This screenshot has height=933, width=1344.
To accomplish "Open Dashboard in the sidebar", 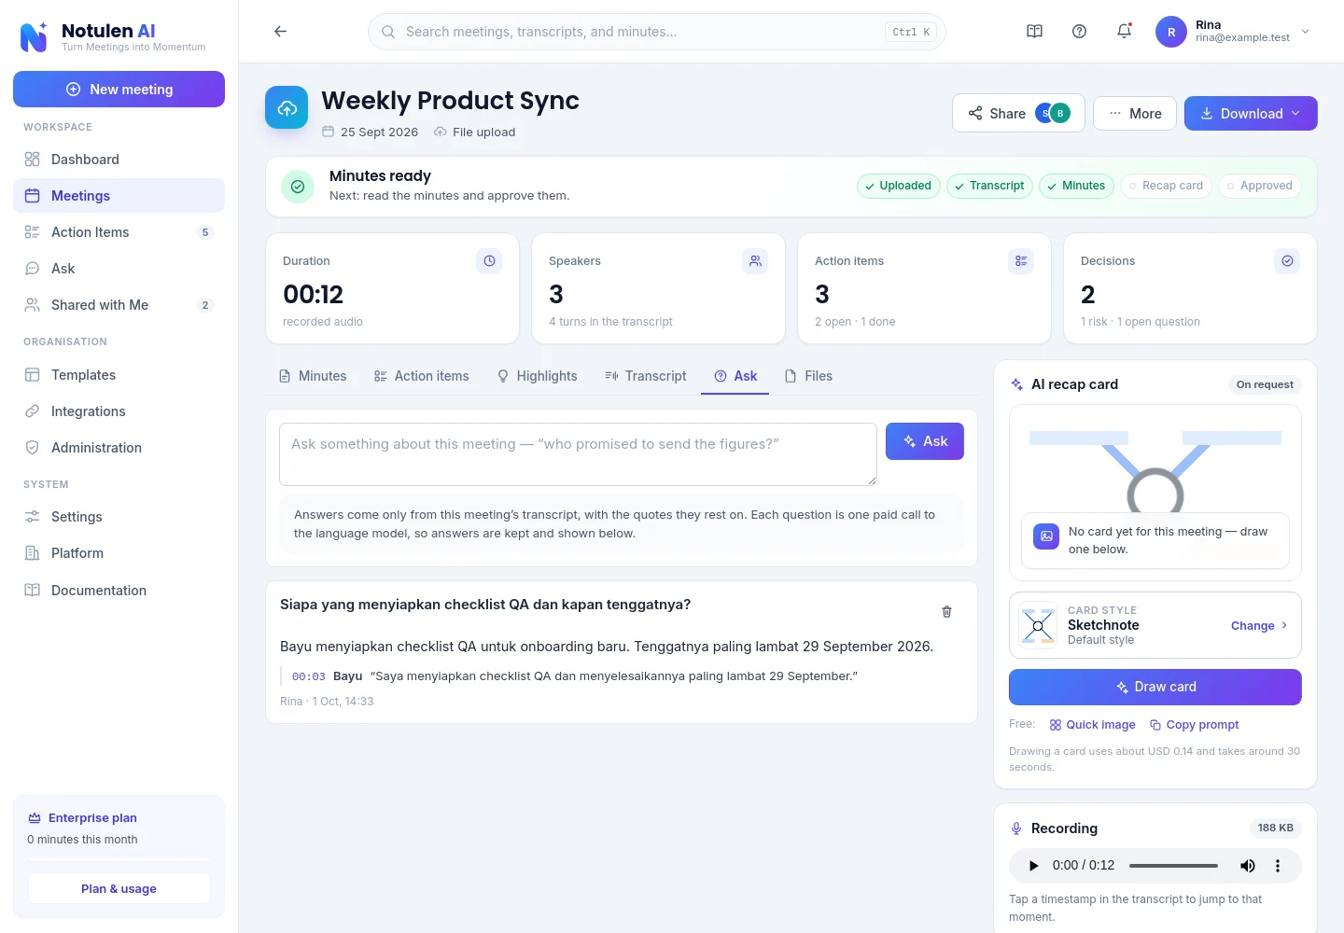I will click(x=119, y=160).
